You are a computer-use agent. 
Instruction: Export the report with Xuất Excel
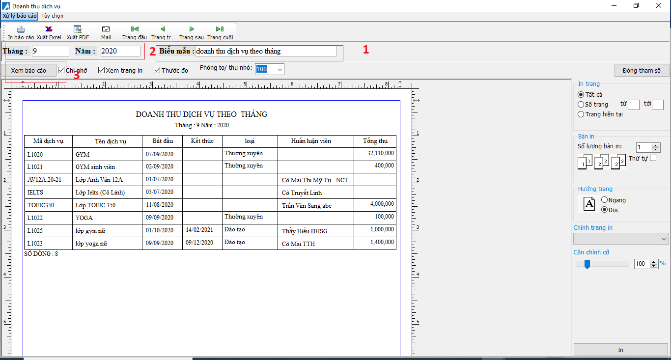pos(49,32)
